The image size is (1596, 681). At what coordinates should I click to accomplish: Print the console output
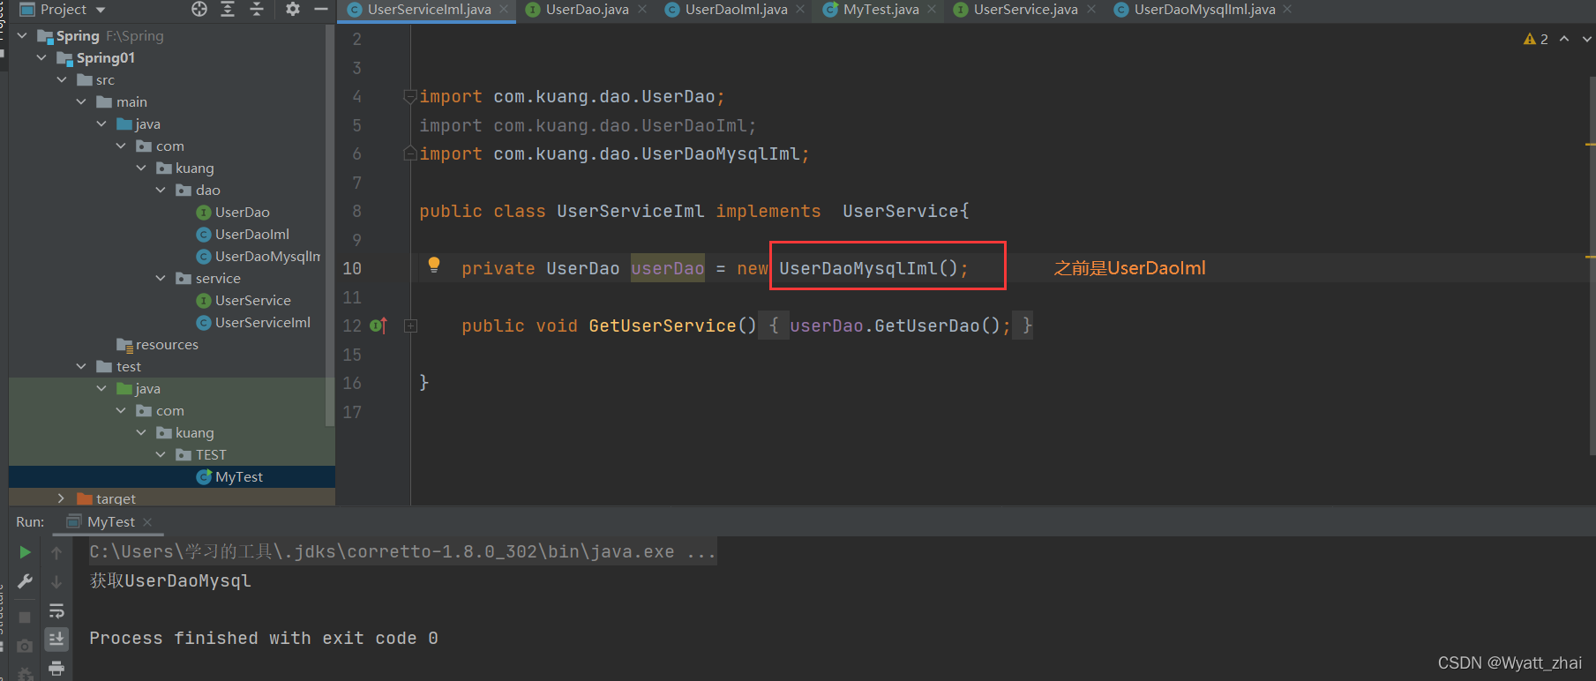(56, 668)
